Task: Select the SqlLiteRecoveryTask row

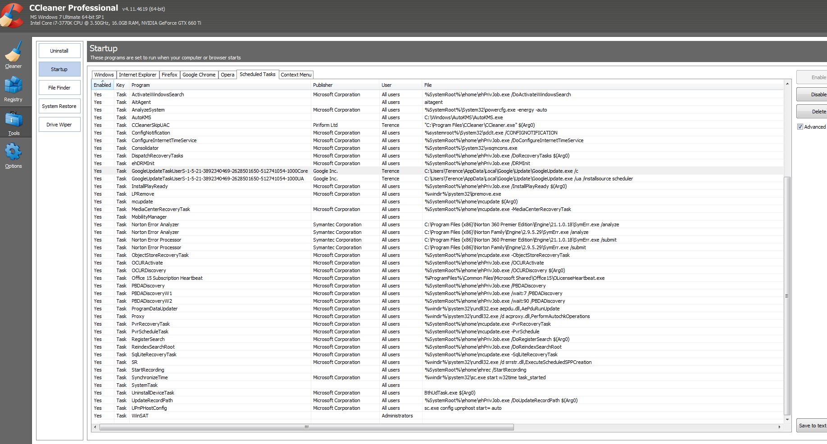Action: (x=437, y=354)
